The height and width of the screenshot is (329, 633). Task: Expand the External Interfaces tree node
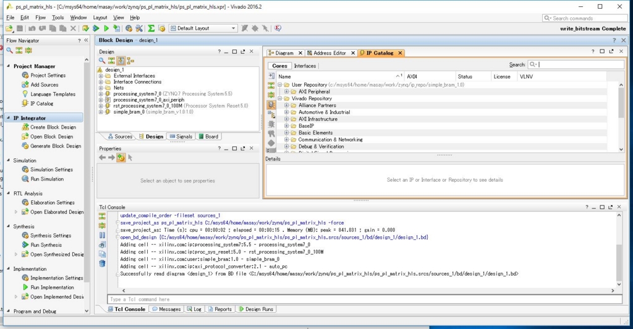[x=101, y=76]
